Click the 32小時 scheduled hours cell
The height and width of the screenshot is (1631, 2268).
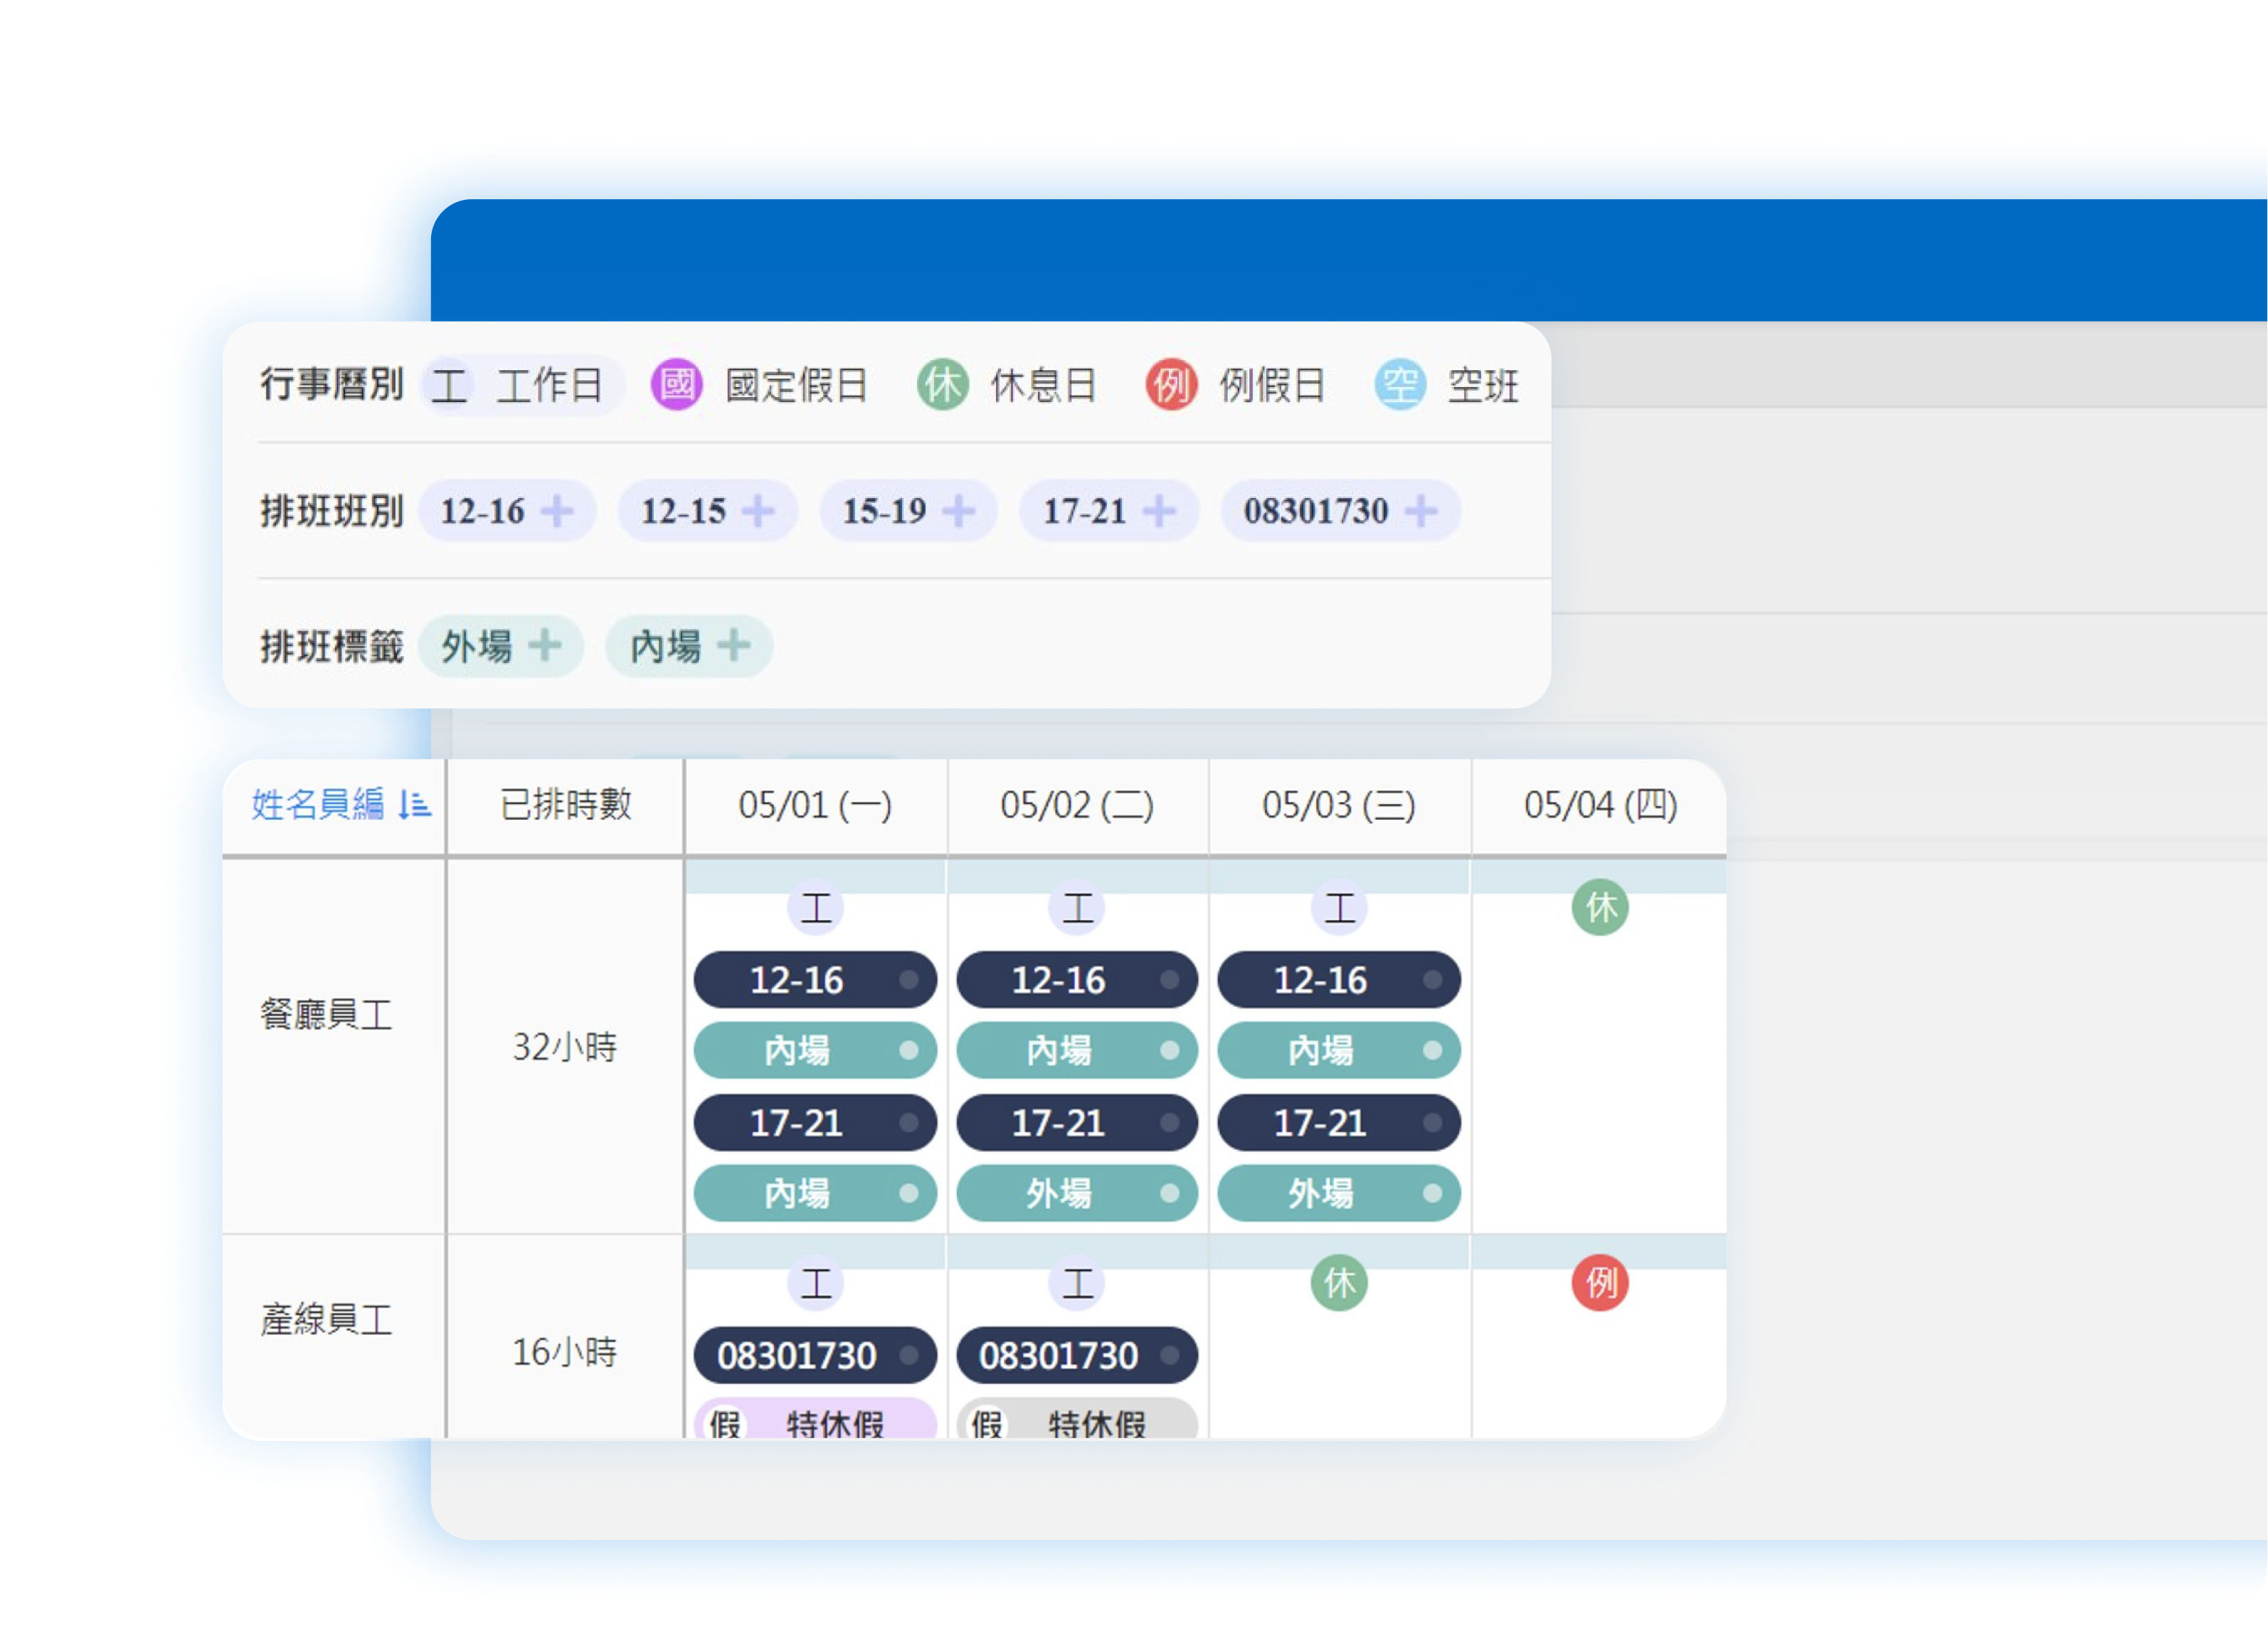[565, 1047]
